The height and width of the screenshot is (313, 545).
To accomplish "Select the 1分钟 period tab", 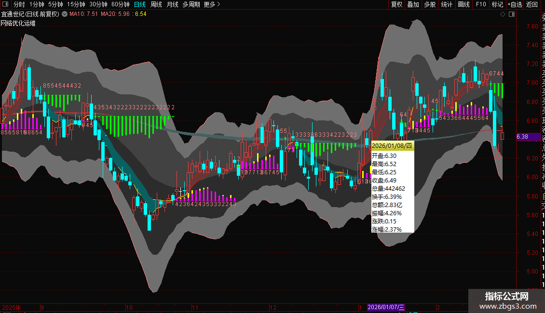I will 37,4.
